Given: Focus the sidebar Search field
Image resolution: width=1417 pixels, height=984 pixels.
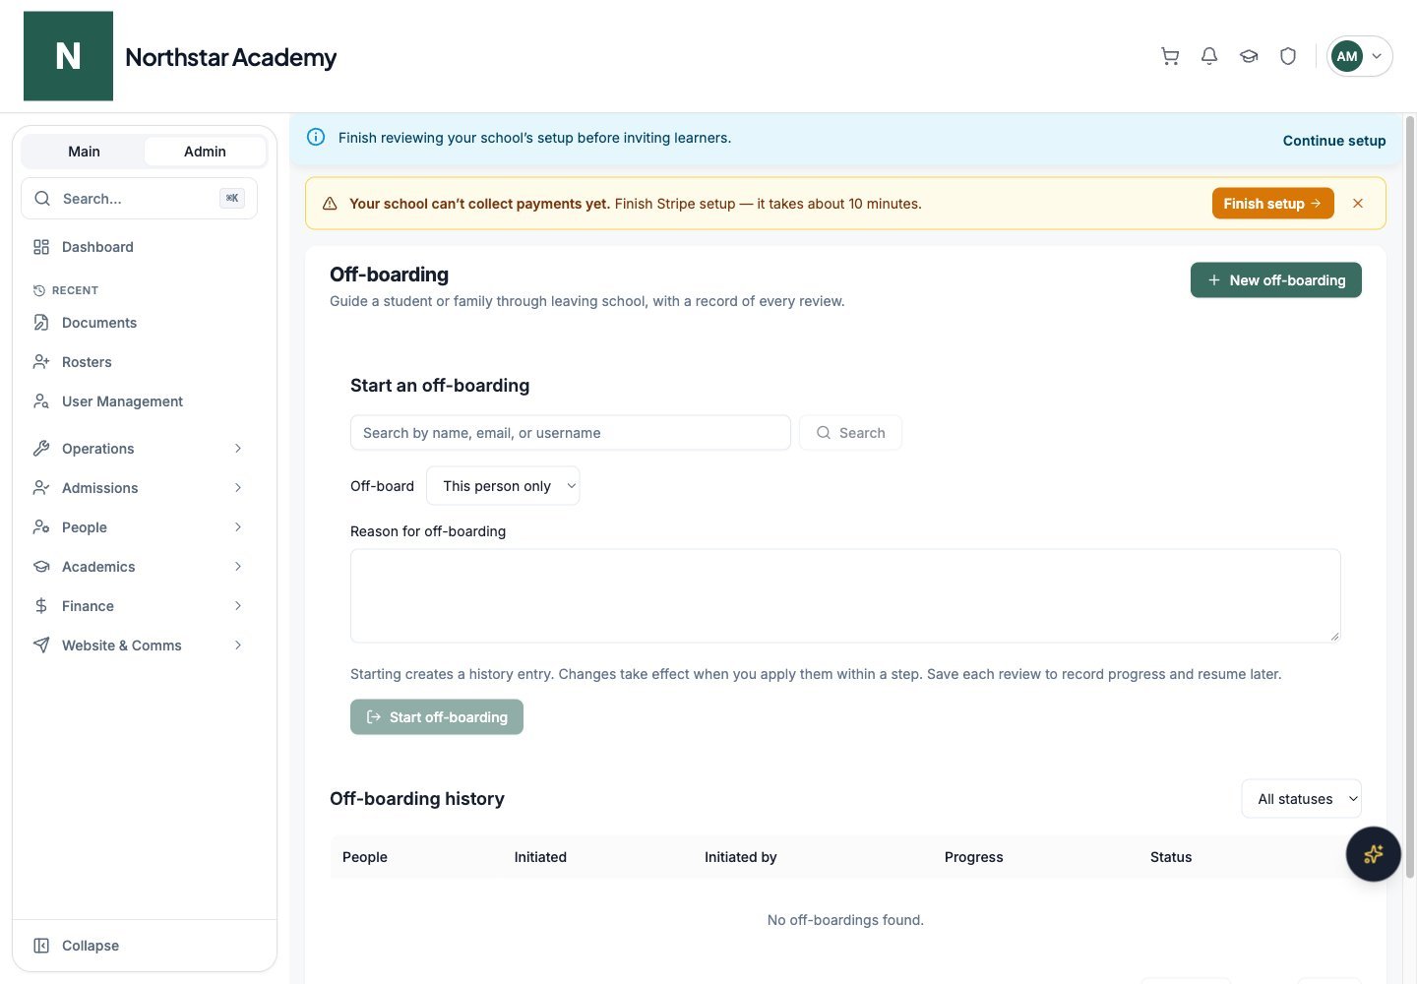Looking at the screenshot, I should pos(139,199).
